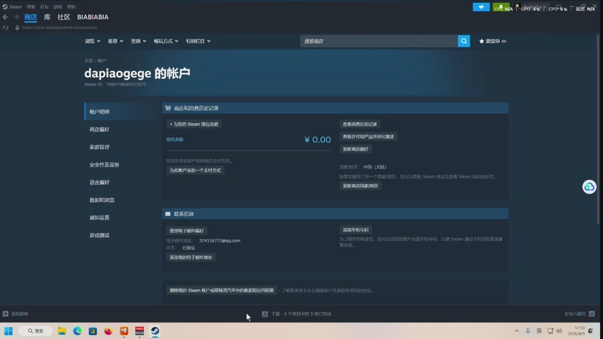Click the magnifier store search button

point(464,41)
